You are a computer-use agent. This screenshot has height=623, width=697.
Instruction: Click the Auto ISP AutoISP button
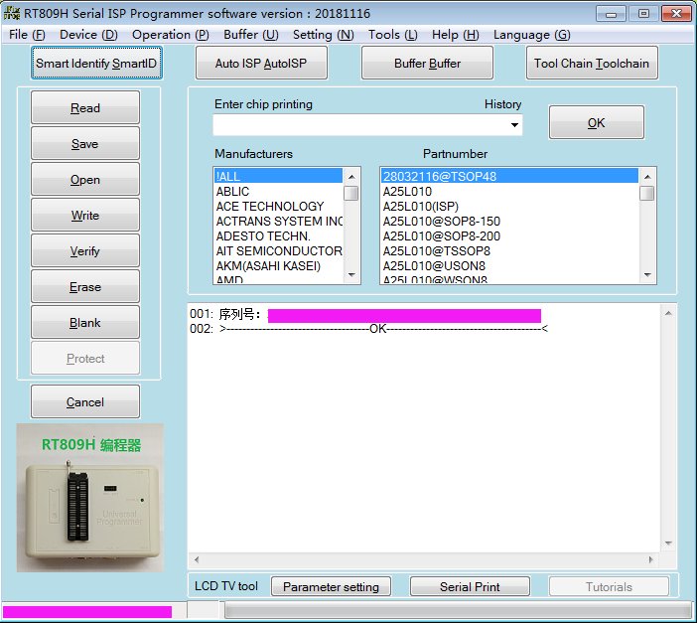261,64
